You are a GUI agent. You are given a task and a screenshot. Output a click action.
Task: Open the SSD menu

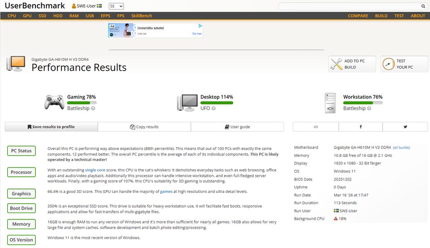[42, 16]
